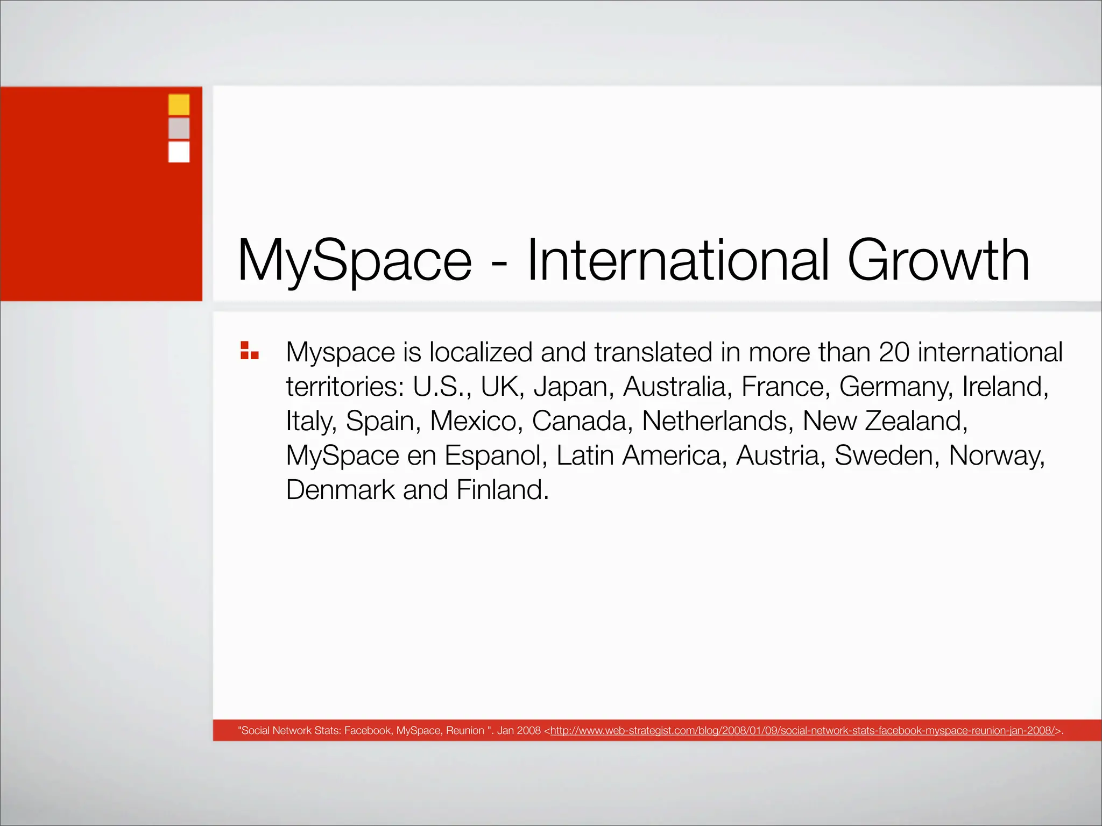
Task: Click the gray square below the yellow one
Action: [179, 129]
